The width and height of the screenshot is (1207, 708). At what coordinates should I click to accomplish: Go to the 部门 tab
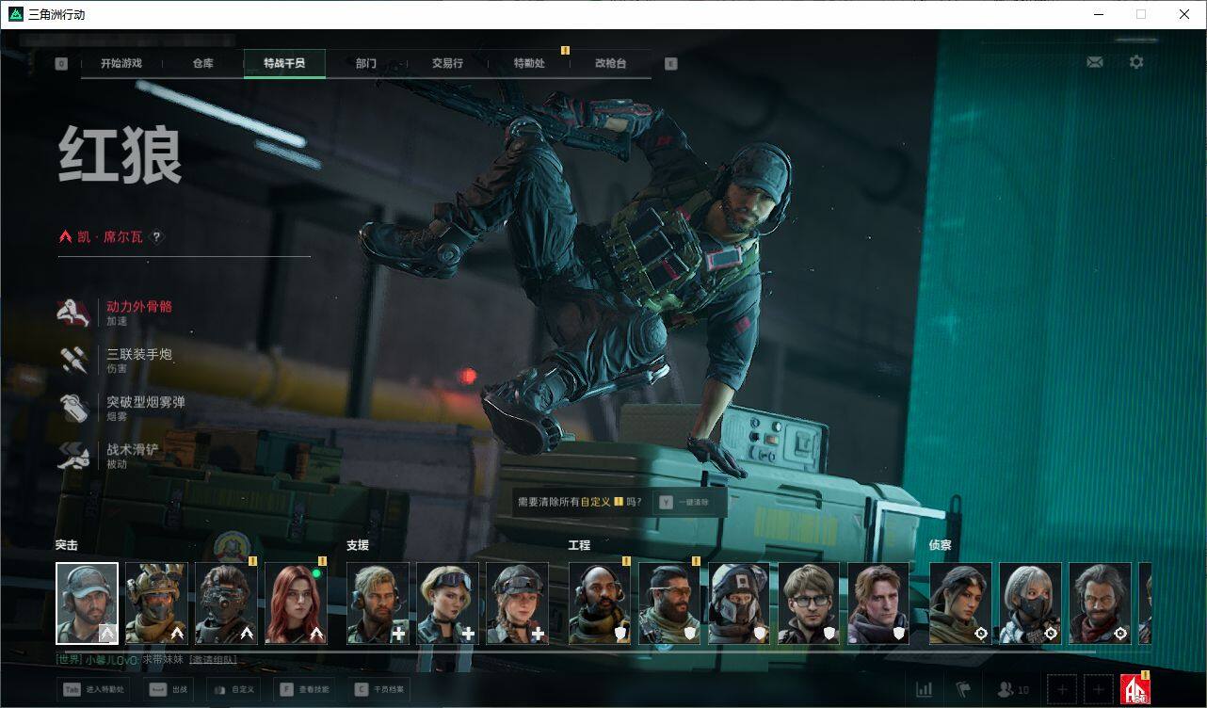click(366, 63)
